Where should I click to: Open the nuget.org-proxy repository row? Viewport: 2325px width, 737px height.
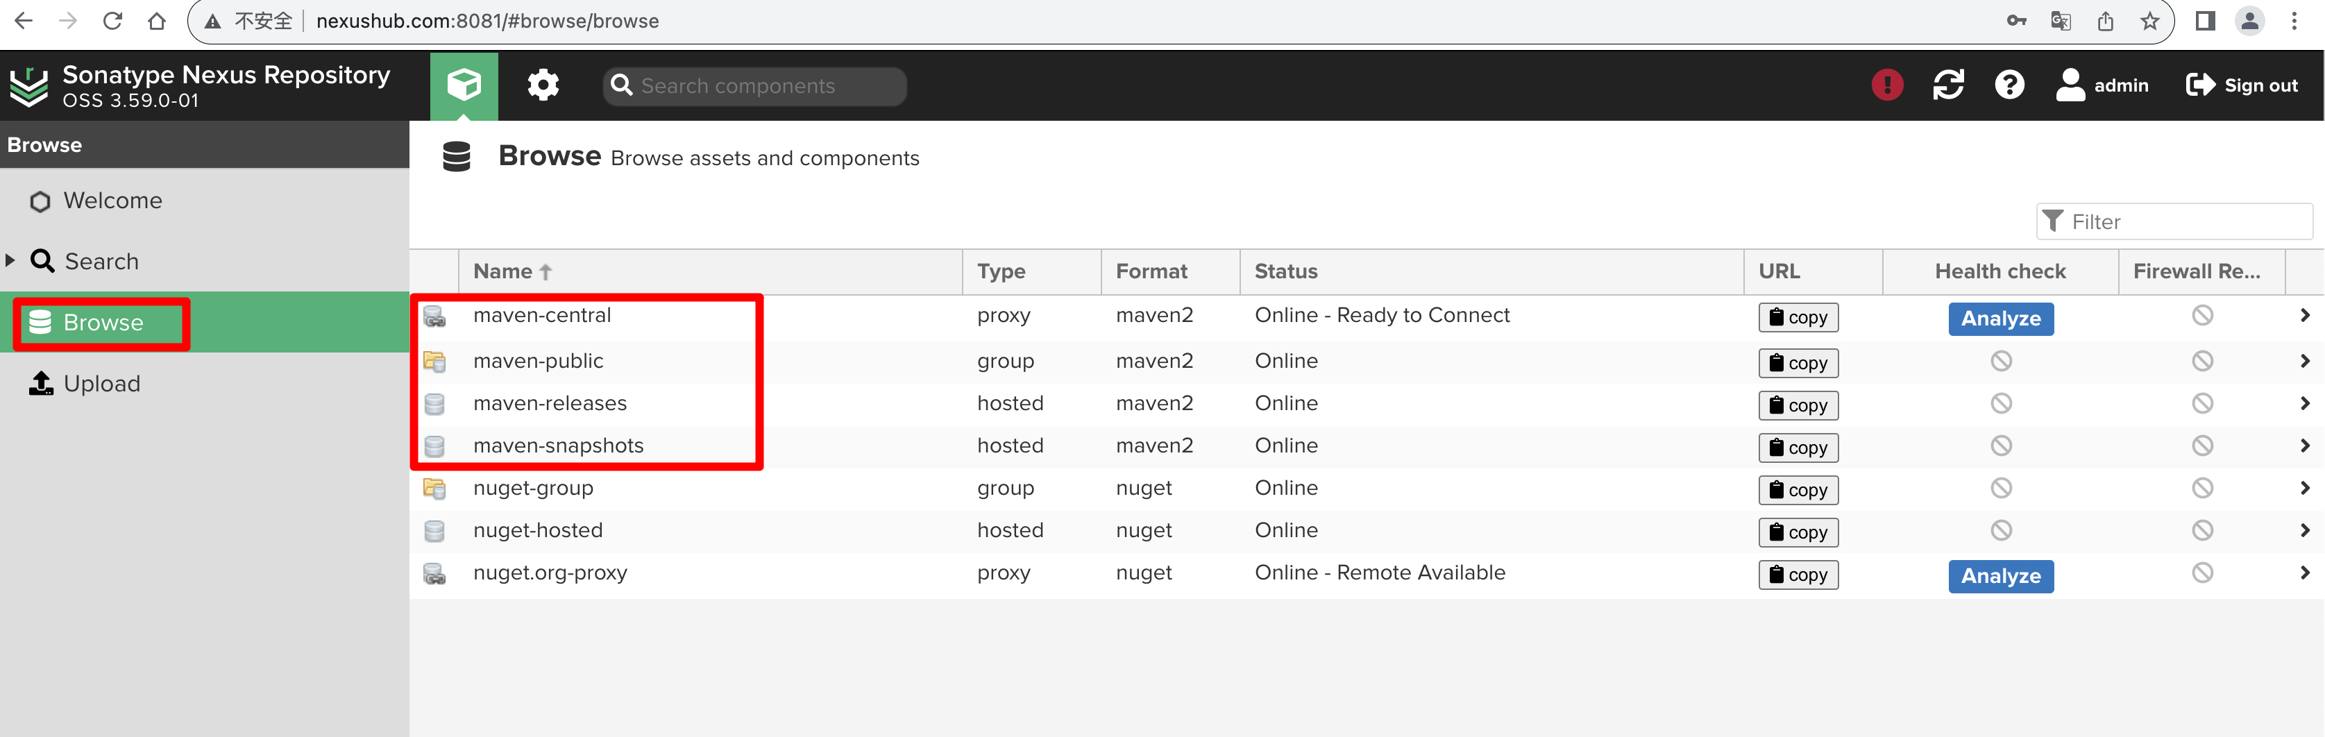click(x=1367, y=574)
